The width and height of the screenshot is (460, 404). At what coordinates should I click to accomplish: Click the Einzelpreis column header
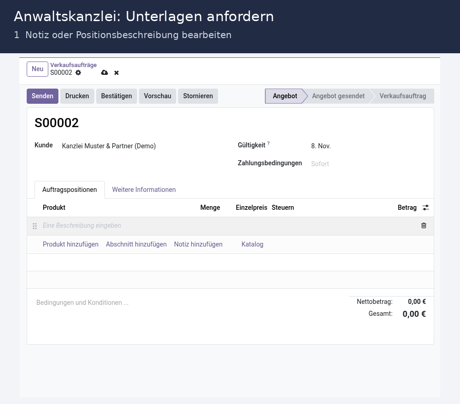pos(252,208)
